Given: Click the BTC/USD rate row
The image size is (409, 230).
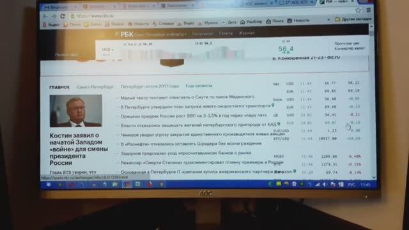Looking at the screenshot, I should click(316, 139).
